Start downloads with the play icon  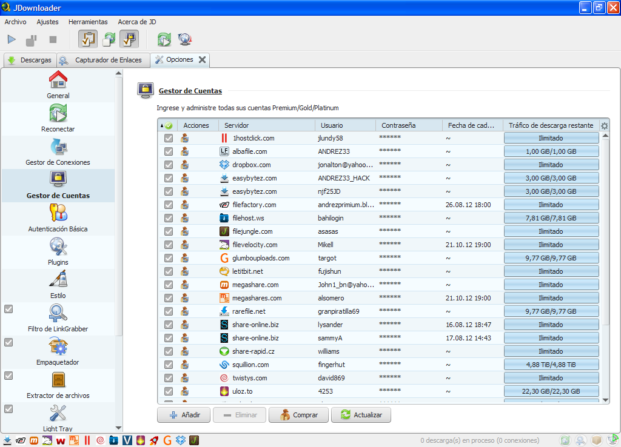tap(11, 39)
